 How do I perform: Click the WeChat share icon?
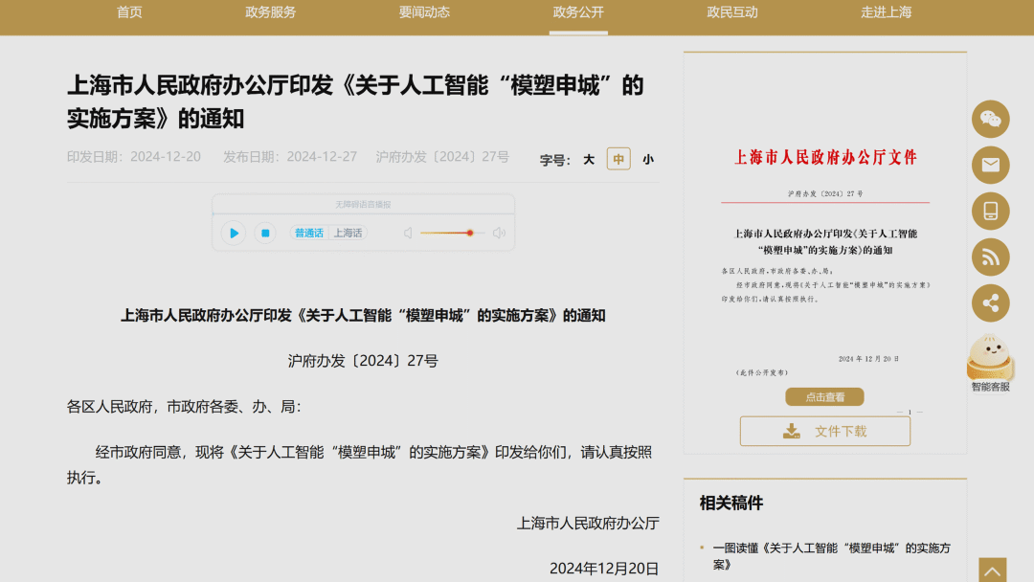991,120
